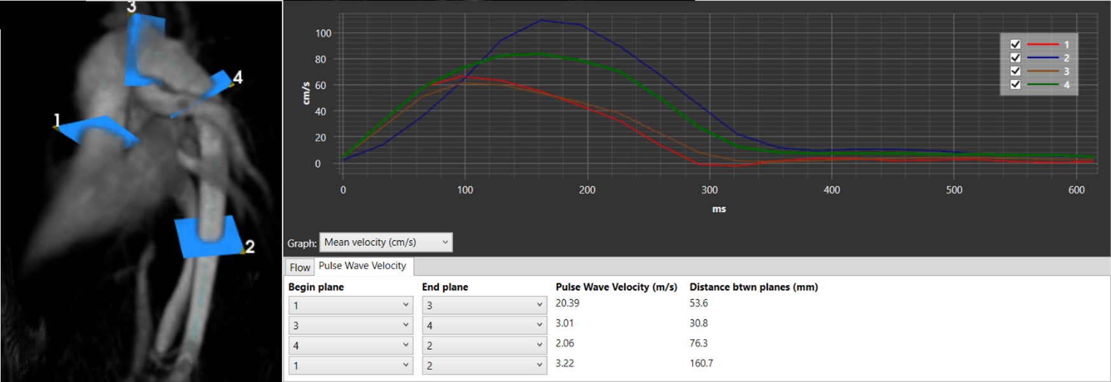Open the Graph dropdown showing Mean velocity (cm/s)

point(386,242)
